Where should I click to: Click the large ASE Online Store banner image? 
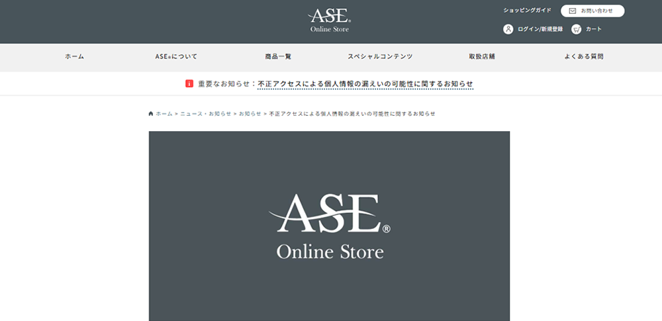pyautogui.click(x=329, y=225)
